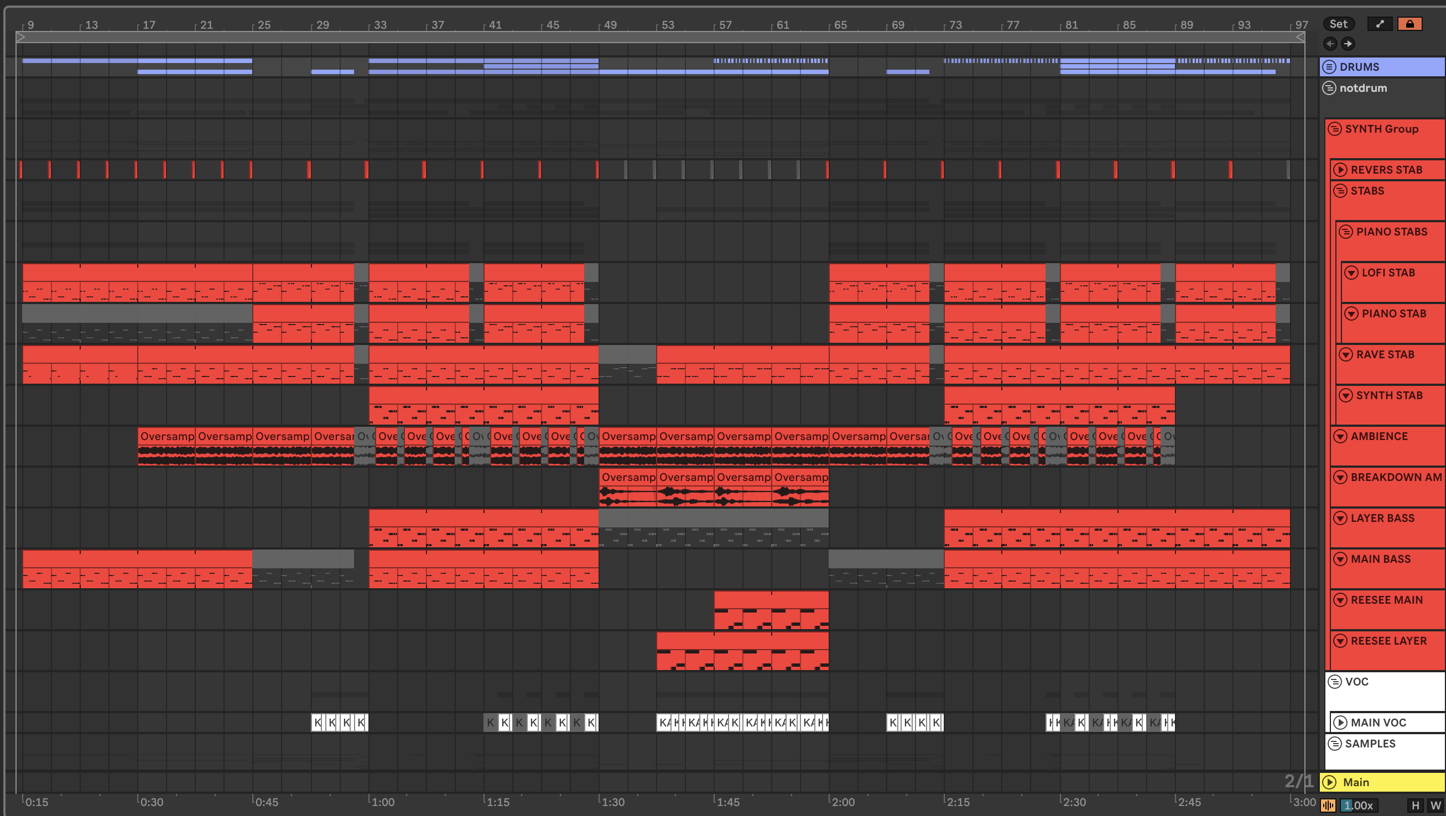Fold the SYNTH STAB track triangle
The image size is (1446, 816).
tap(1345, 395)
